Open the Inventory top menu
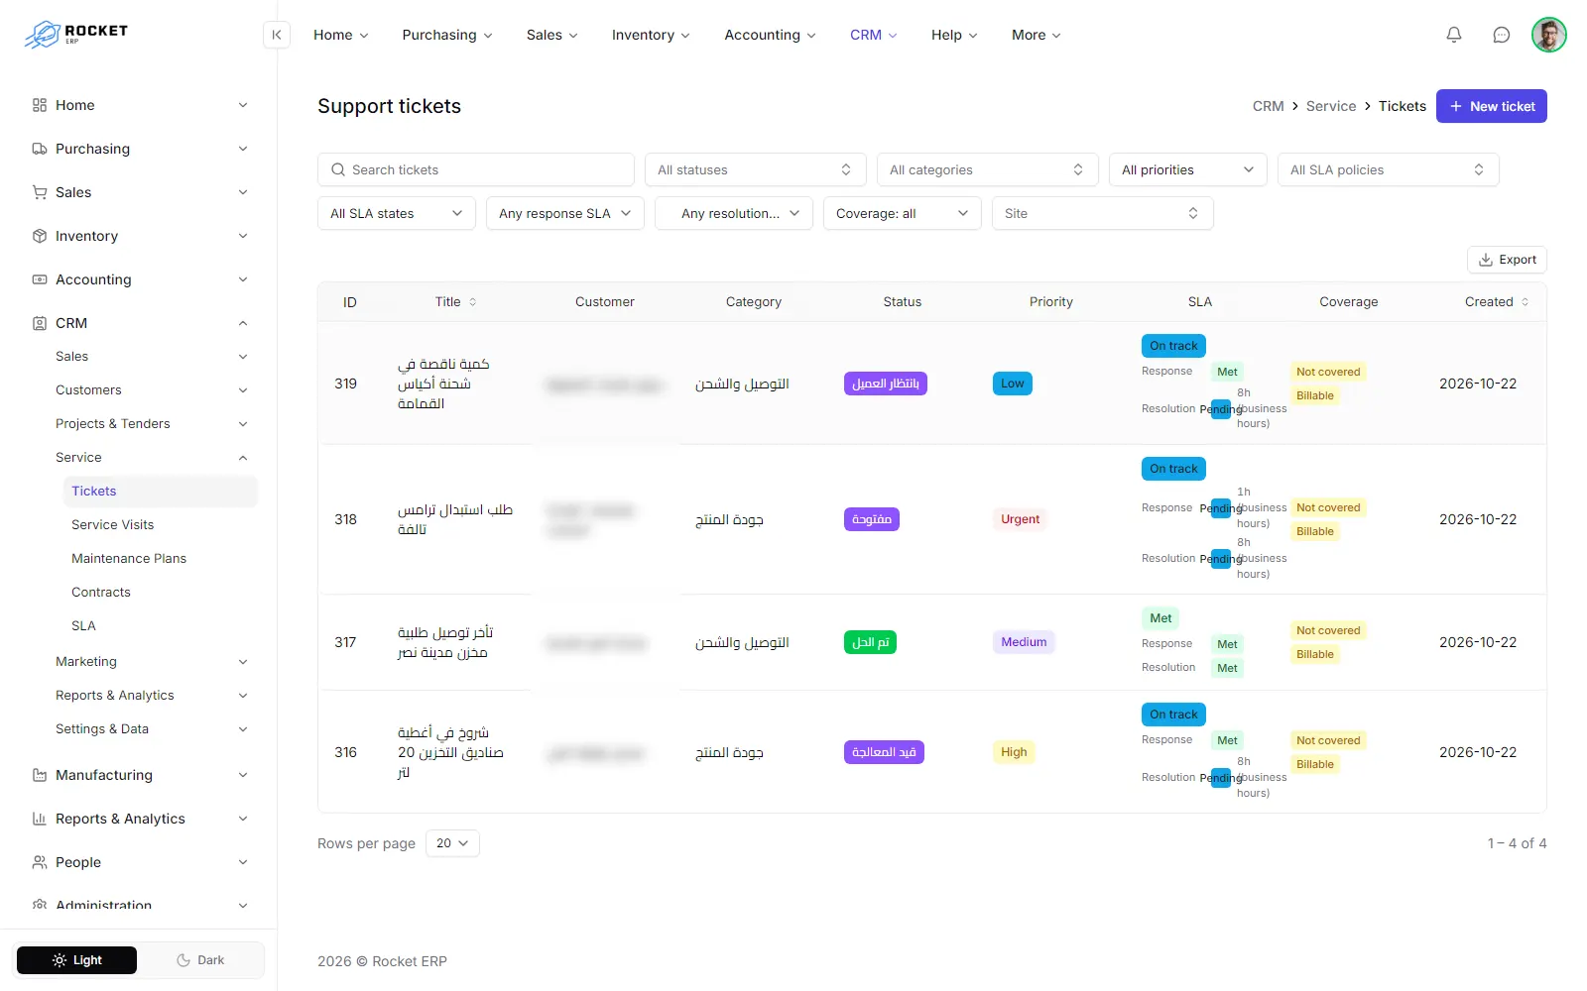 (651, 35)
